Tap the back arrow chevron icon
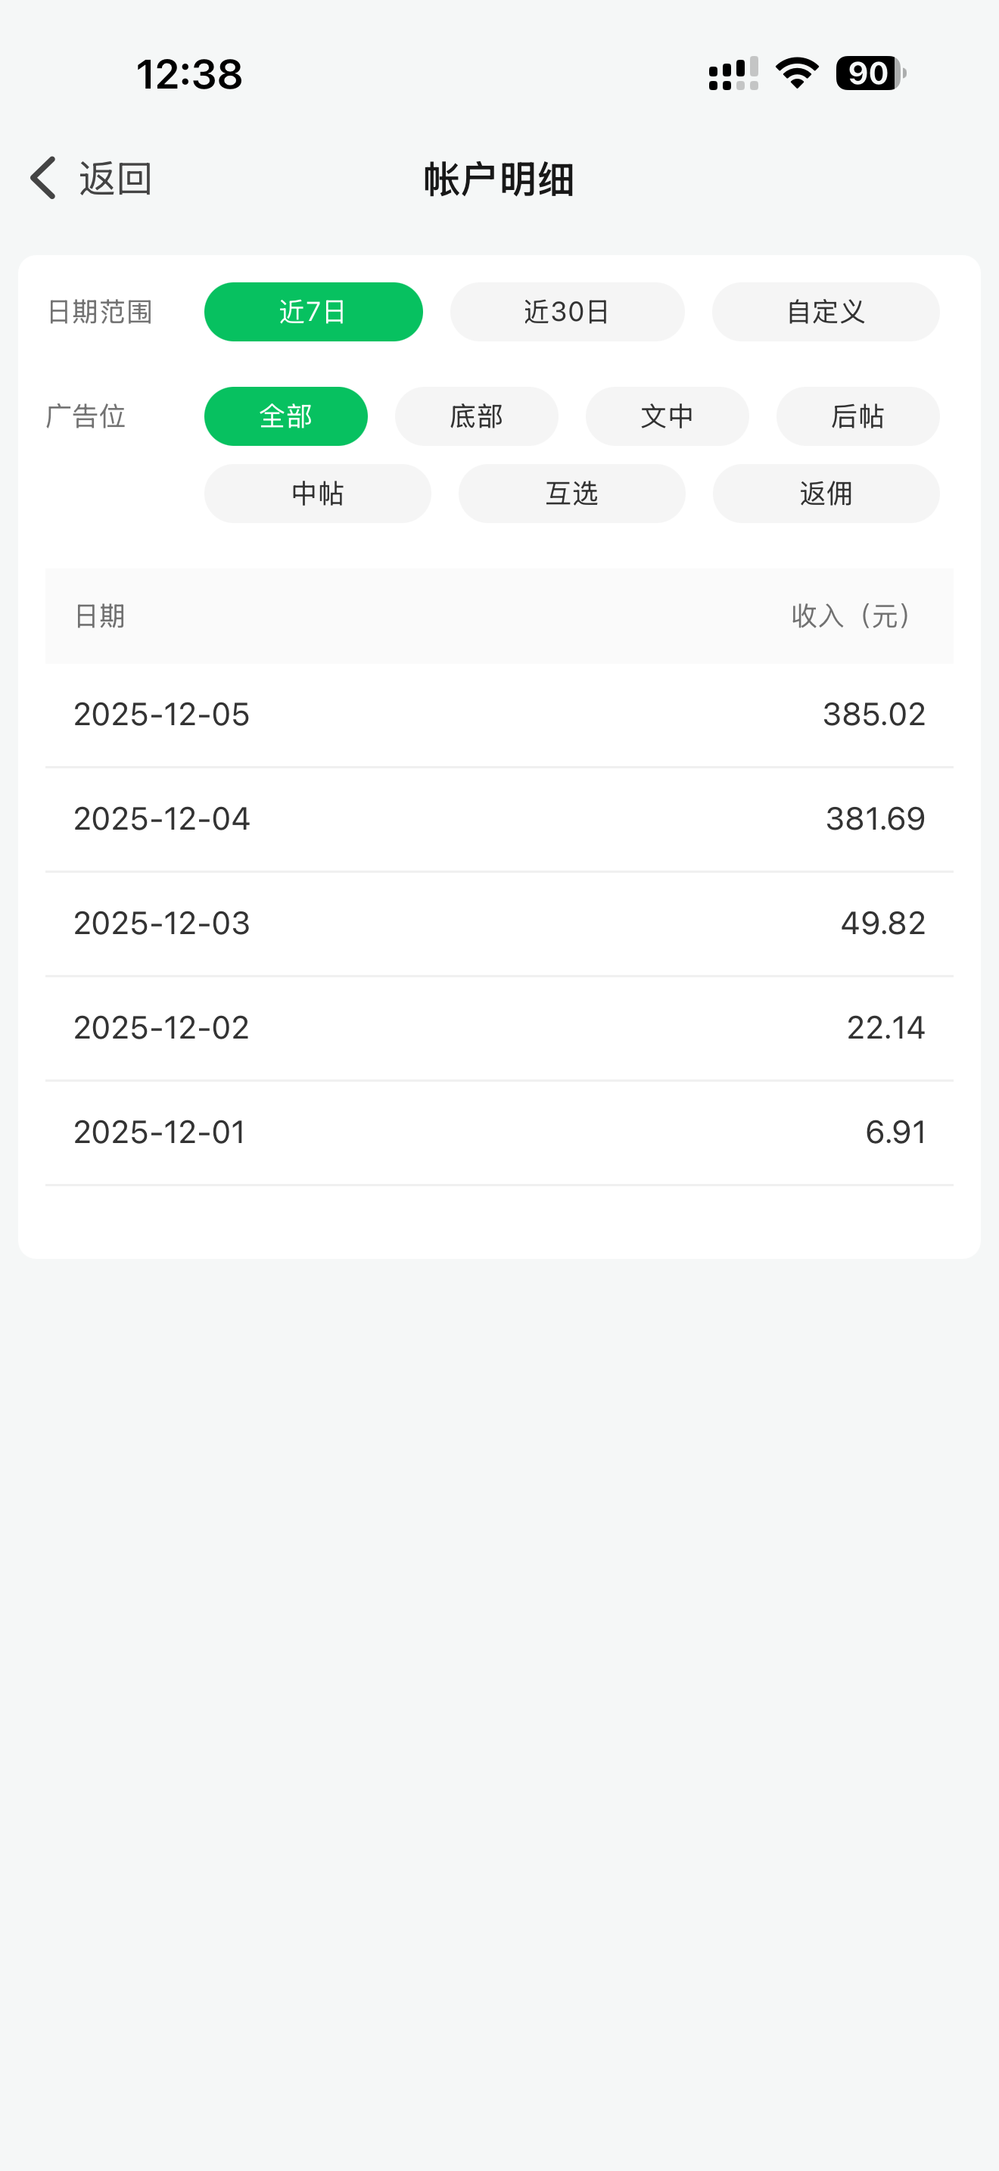This screenshot has width=999, height=2171. (x=43, y=178)
